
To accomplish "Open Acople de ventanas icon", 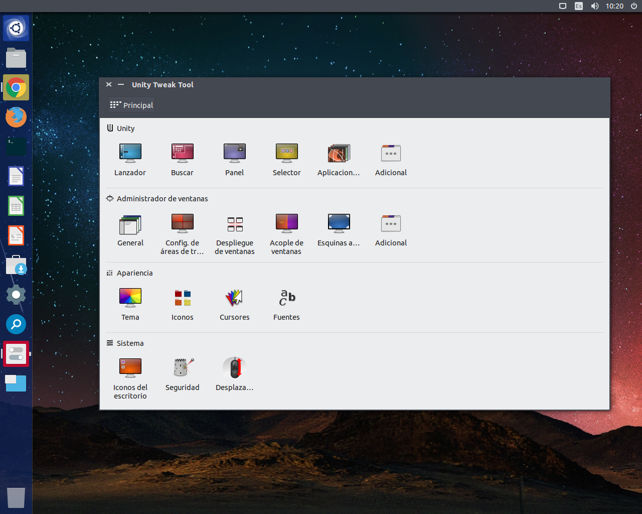I will [286, 223].
